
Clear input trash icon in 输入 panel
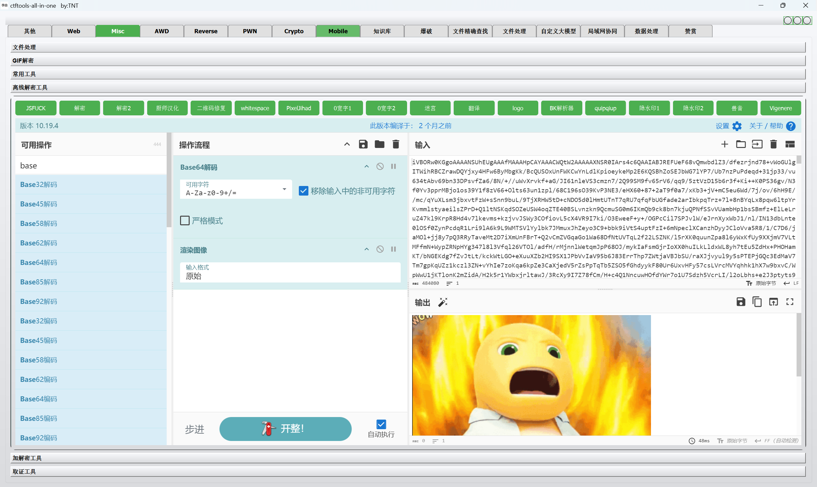pyautogui.click(x=773, y=144)
